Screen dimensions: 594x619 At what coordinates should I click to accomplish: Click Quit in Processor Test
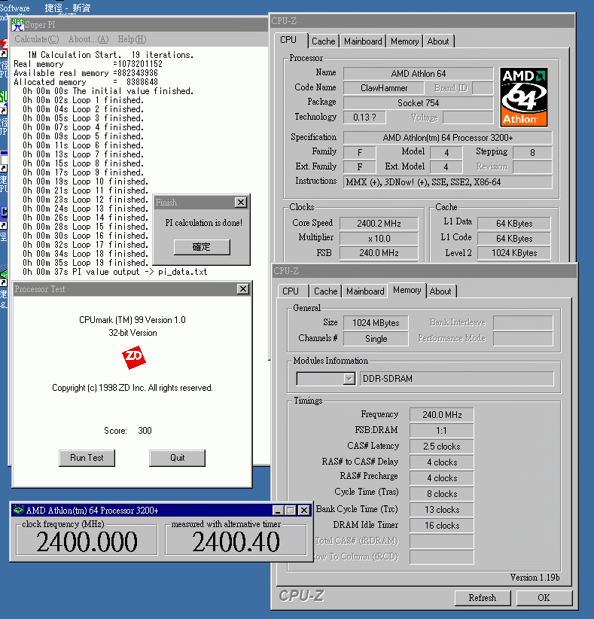[x=177, y=458]
